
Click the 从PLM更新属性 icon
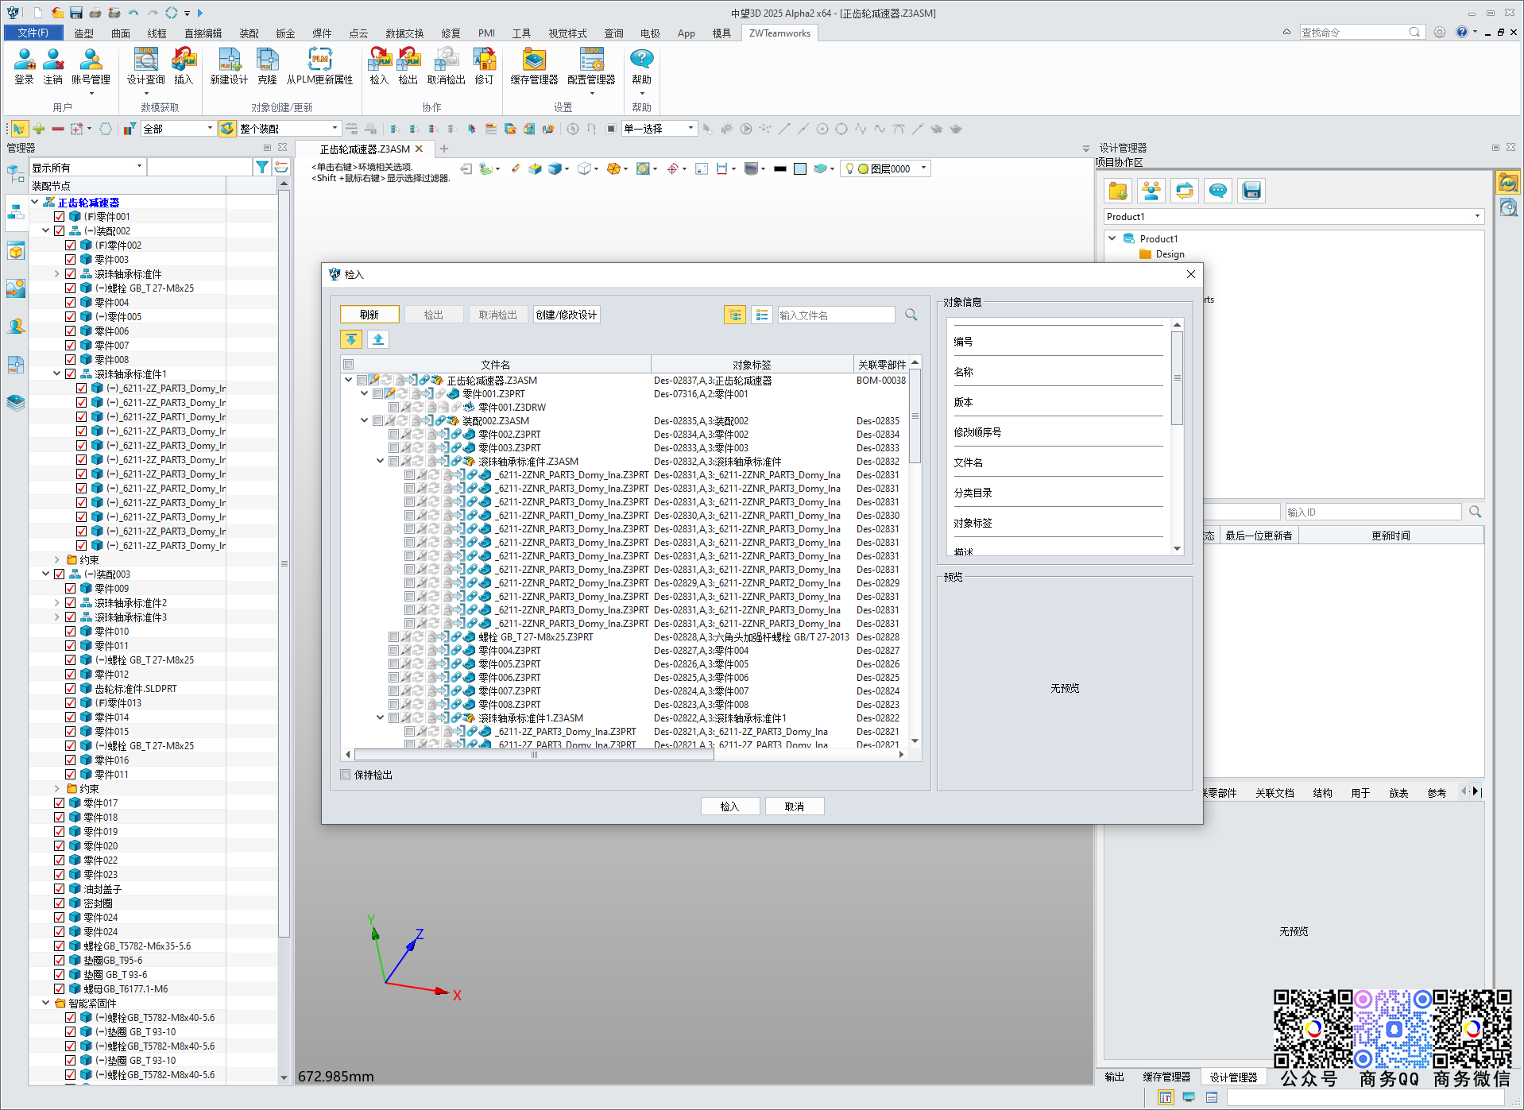(319, 66)
